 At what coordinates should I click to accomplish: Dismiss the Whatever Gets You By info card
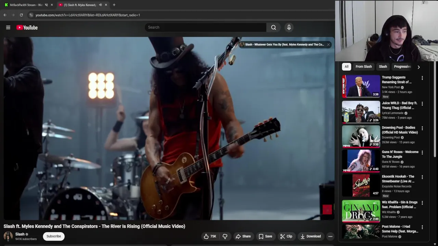pos(328,44)
